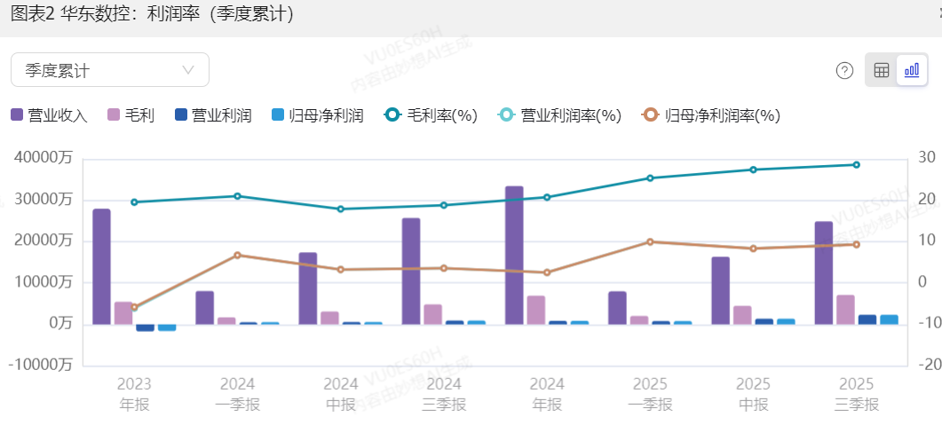Click the 30 right axis label

coord(927,158)
